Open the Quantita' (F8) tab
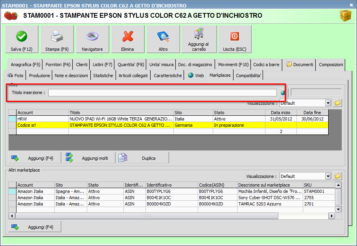The image size is (357, 246). click(131, 65)
